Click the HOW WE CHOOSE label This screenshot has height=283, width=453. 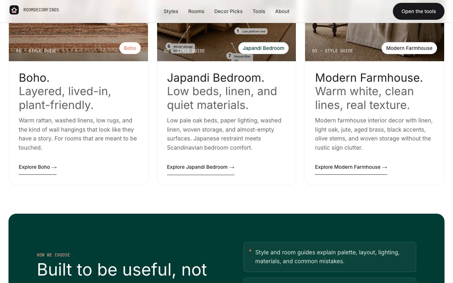point(53,255)
